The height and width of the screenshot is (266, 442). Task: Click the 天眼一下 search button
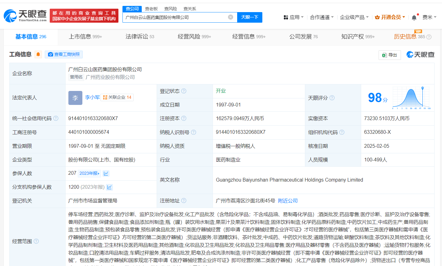point(250,17)
